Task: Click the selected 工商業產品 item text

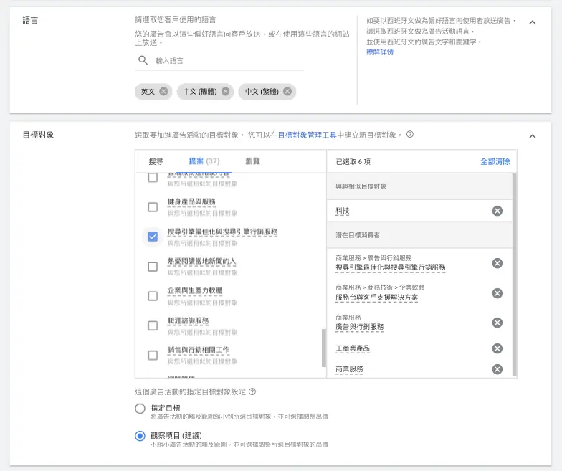Action: [x=353, y=348]
